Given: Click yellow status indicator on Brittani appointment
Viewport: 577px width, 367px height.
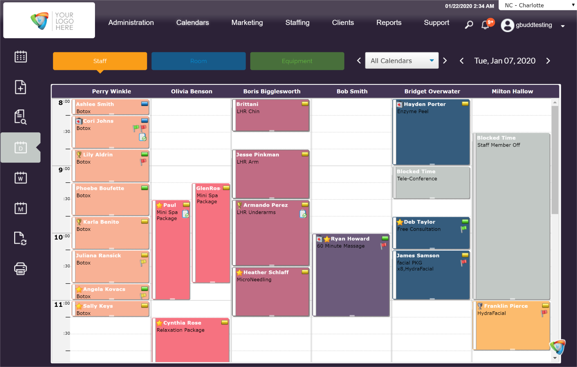Looking at the screenshot, I should (x=305, y=104).
